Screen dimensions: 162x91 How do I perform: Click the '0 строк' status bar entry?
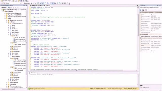pyautogui.click(x=135, y=89)
